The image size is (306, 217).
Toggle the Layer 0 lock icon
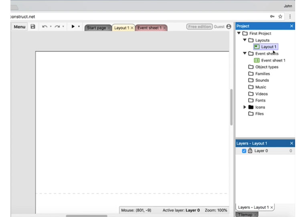click(x=250, y=150)
